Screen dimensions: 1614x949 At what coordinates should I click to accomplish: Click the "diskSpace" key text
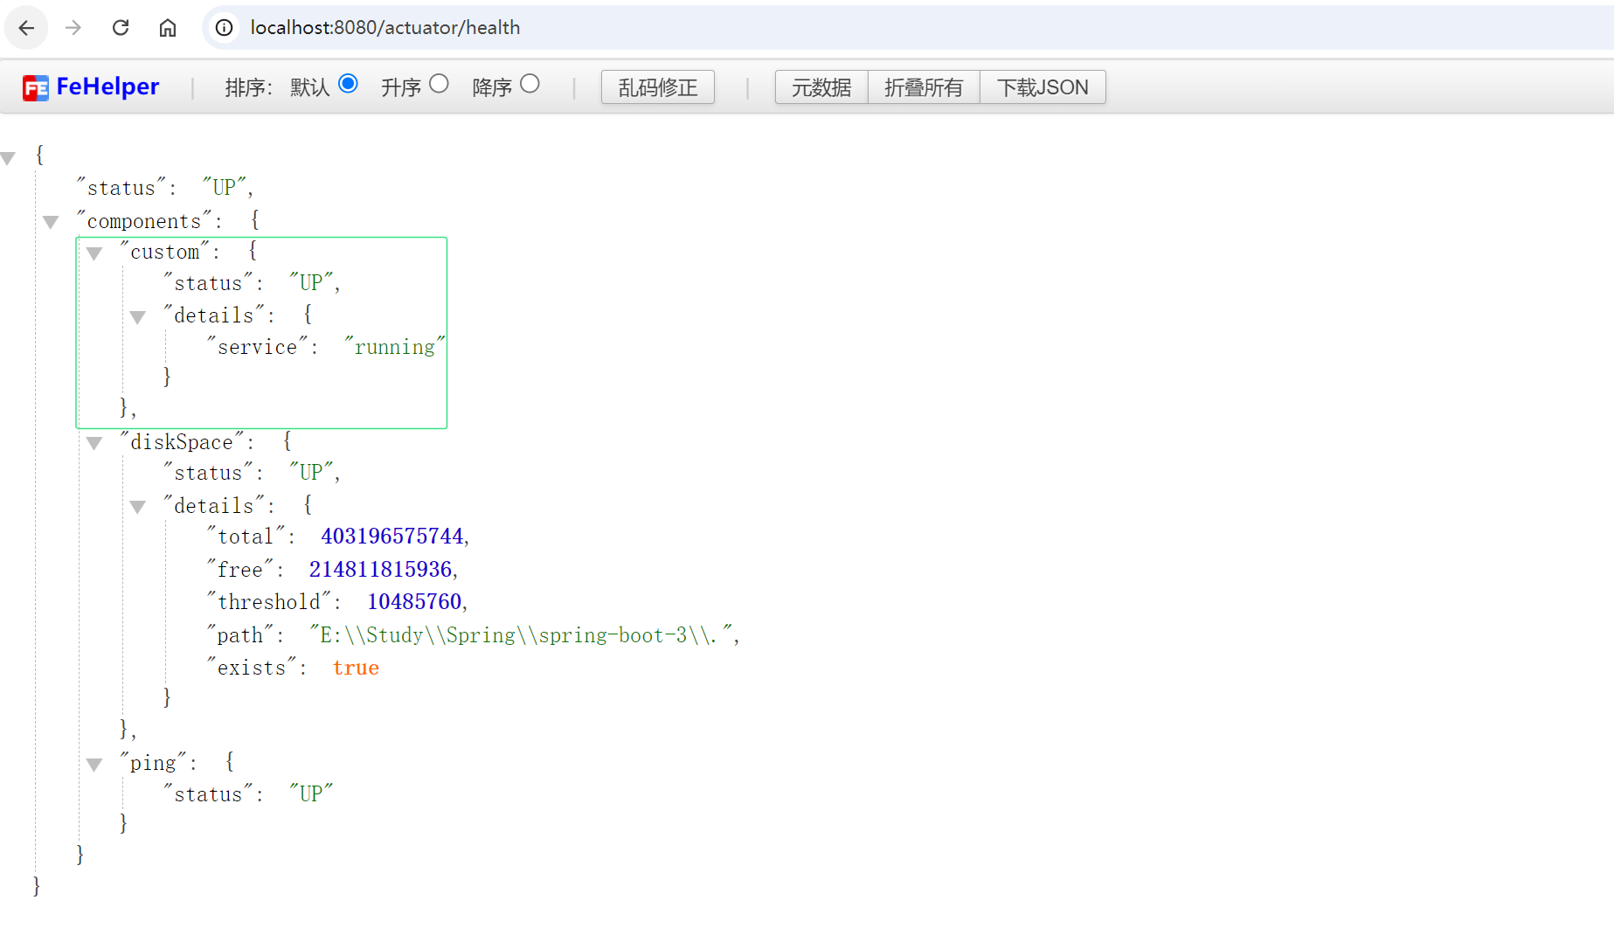182,442
